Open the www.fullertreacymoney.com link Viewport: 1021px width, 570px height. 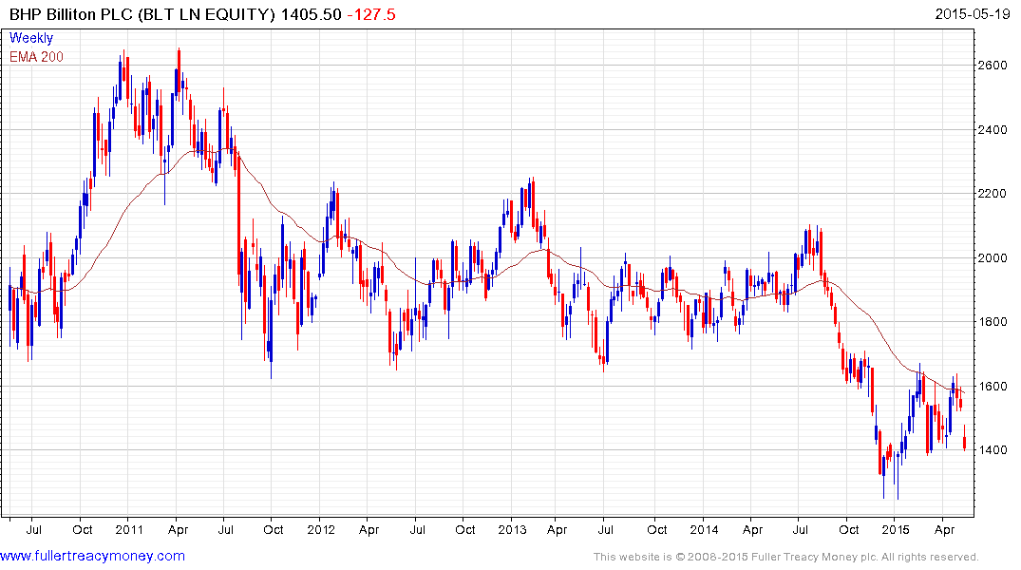tap(92, 556)
